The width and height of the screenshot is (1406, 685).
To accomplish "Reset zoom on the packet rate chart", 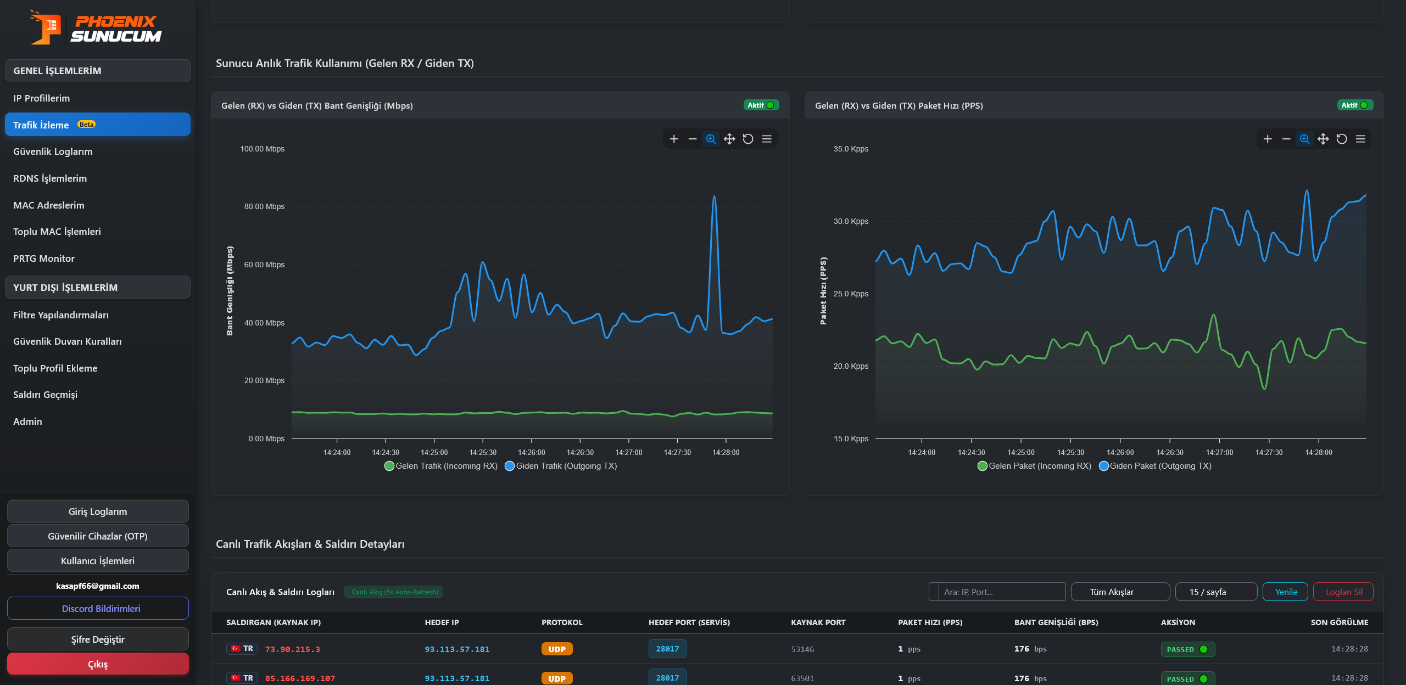I will 1342,139.
